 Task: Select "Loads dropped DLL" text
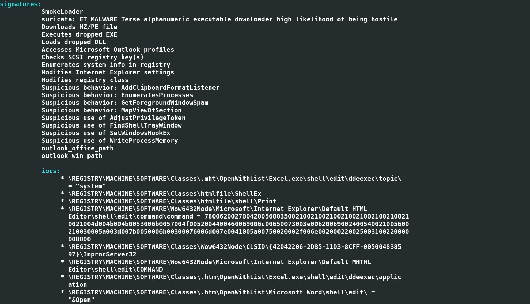point(74,42)
